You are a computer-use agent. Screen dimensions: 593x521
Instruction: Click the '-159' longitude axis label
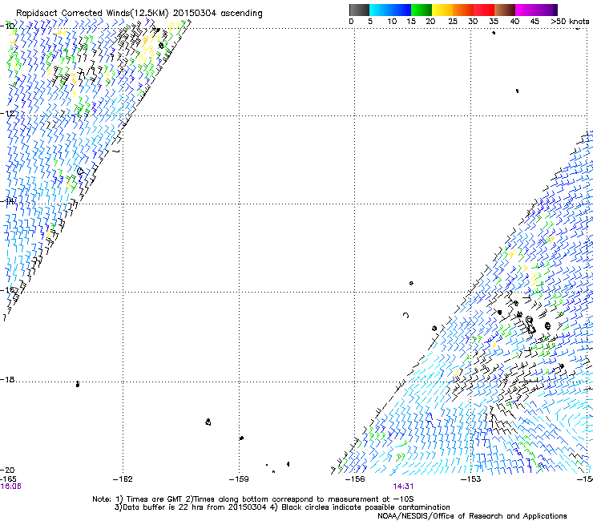(x=239, y=479)
